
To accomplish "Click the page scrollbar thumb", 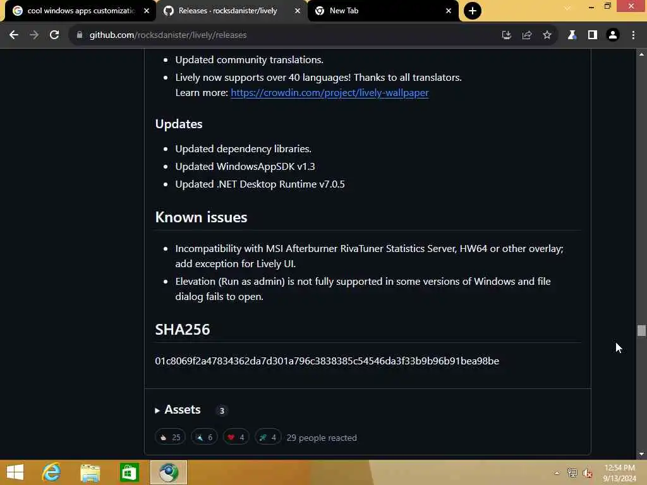I will (x=641, y=330).
